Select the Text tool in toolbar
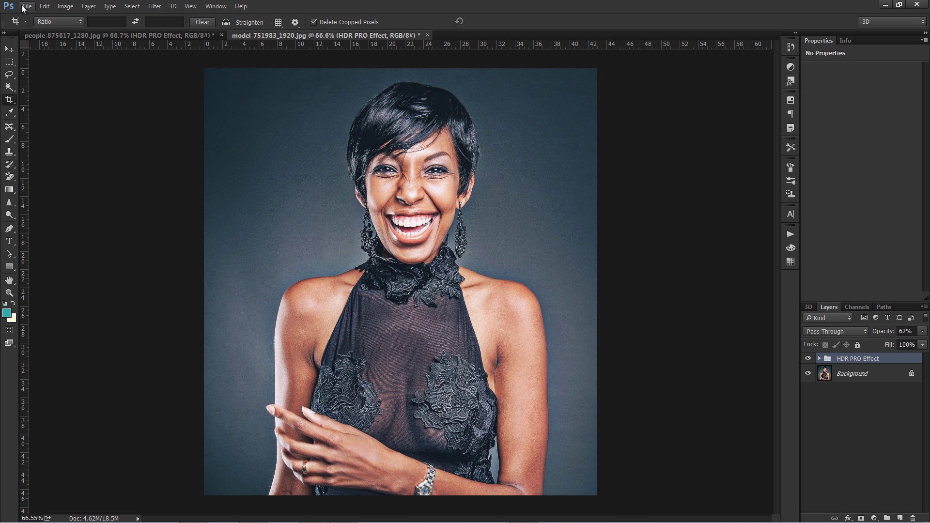Image resolution: width=930 pixels, height=523 pixels. [x=9, y=241]
